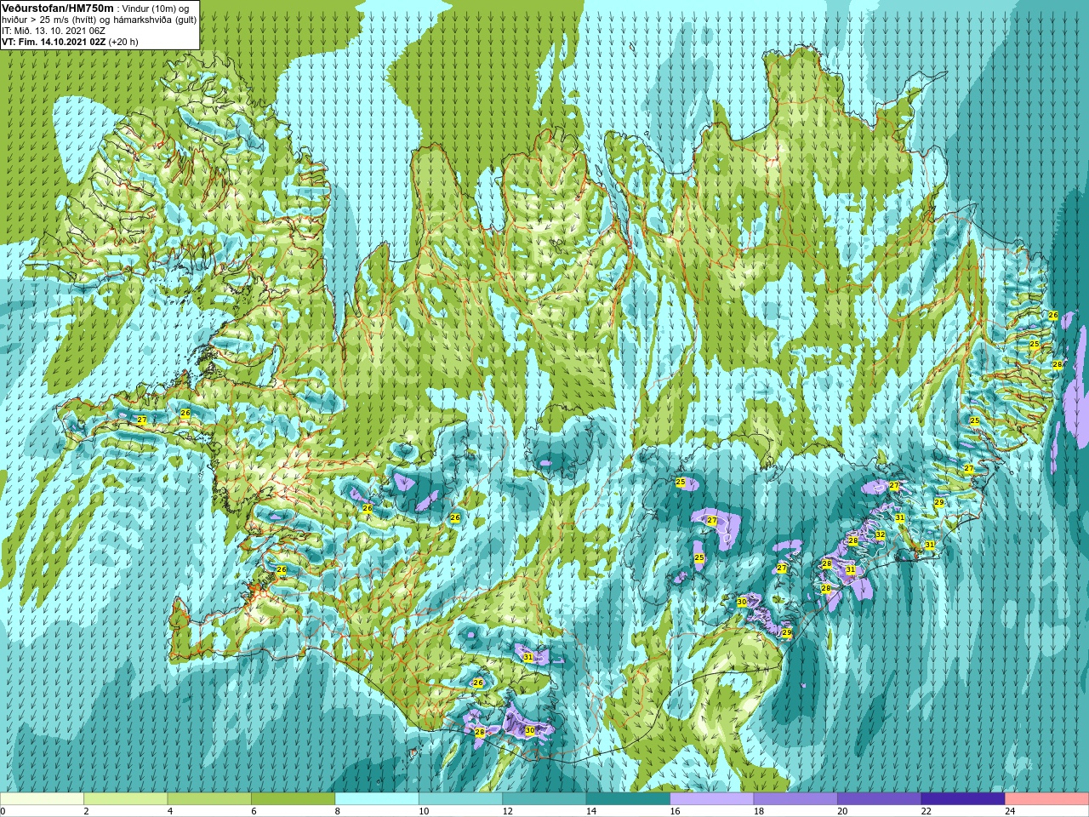Click the scale tick label '22'

click(927, 811)
